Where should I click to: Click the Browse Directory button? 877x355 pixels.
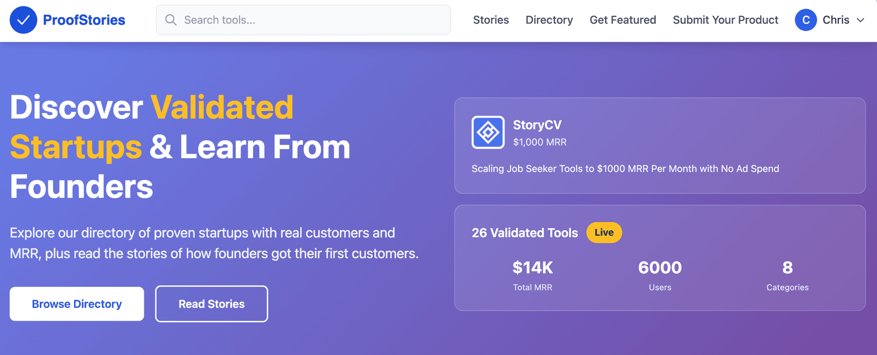pos(76,303)
